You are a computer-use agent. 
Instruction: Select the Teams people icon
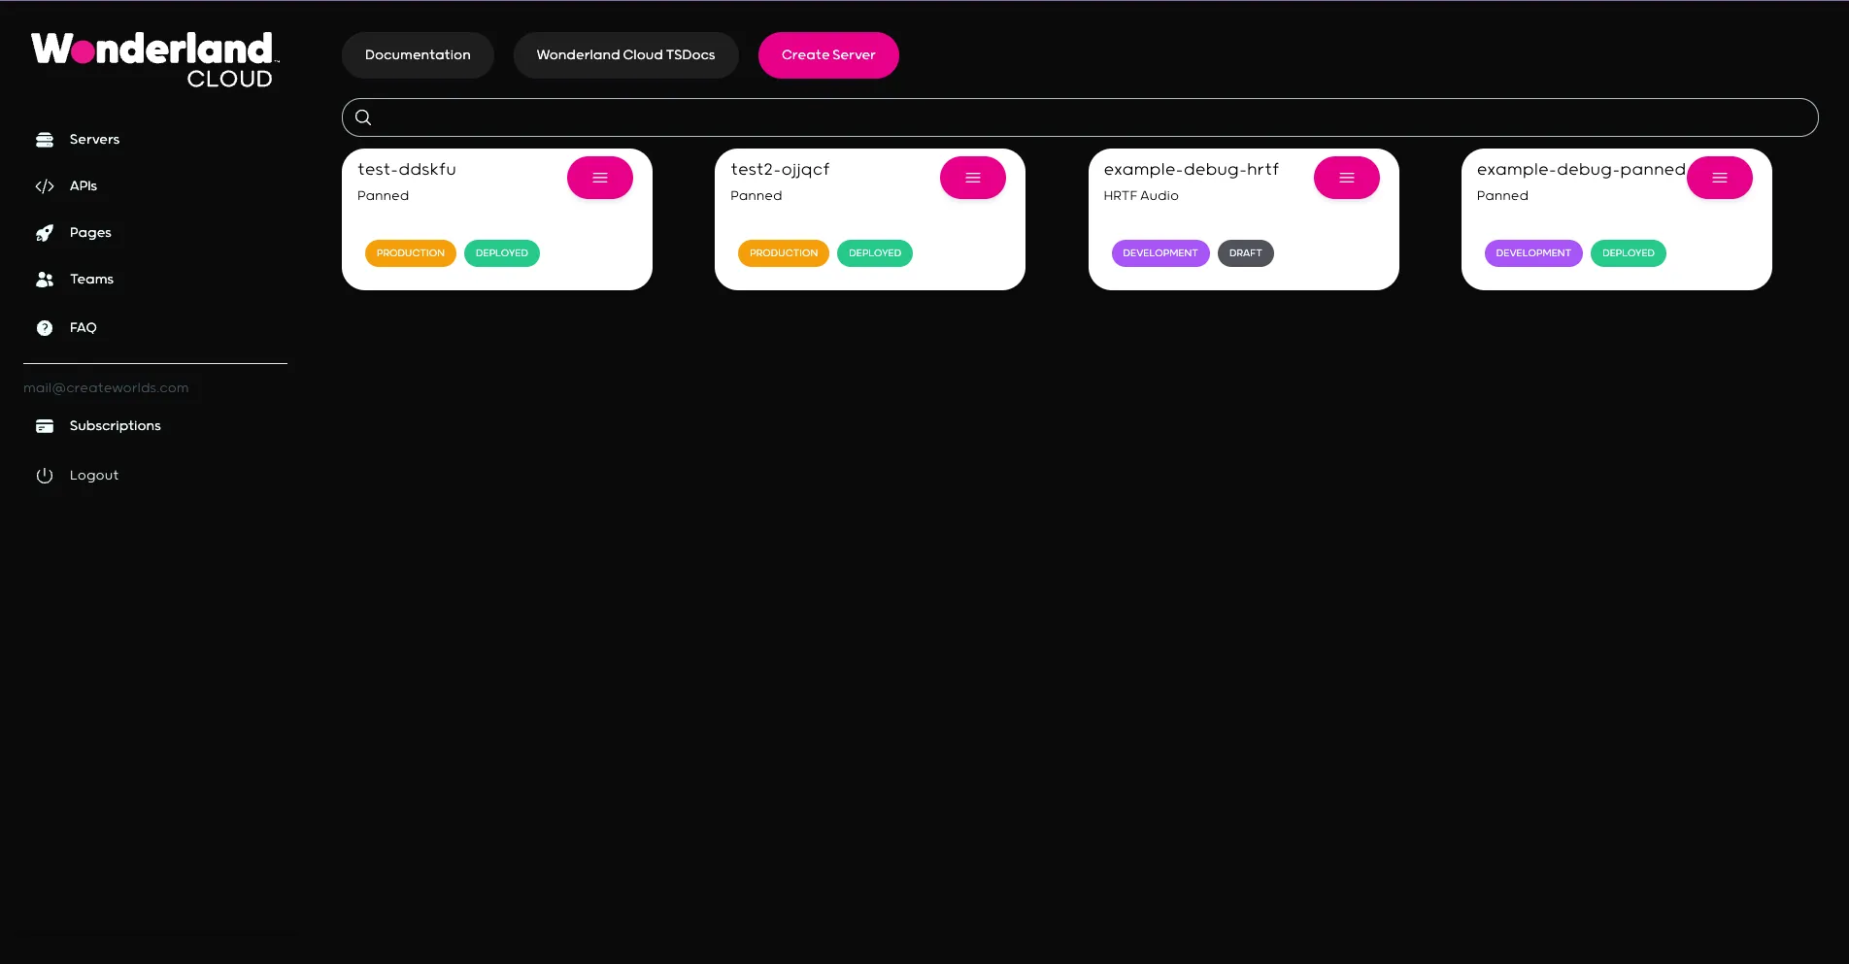click(45, 279)
